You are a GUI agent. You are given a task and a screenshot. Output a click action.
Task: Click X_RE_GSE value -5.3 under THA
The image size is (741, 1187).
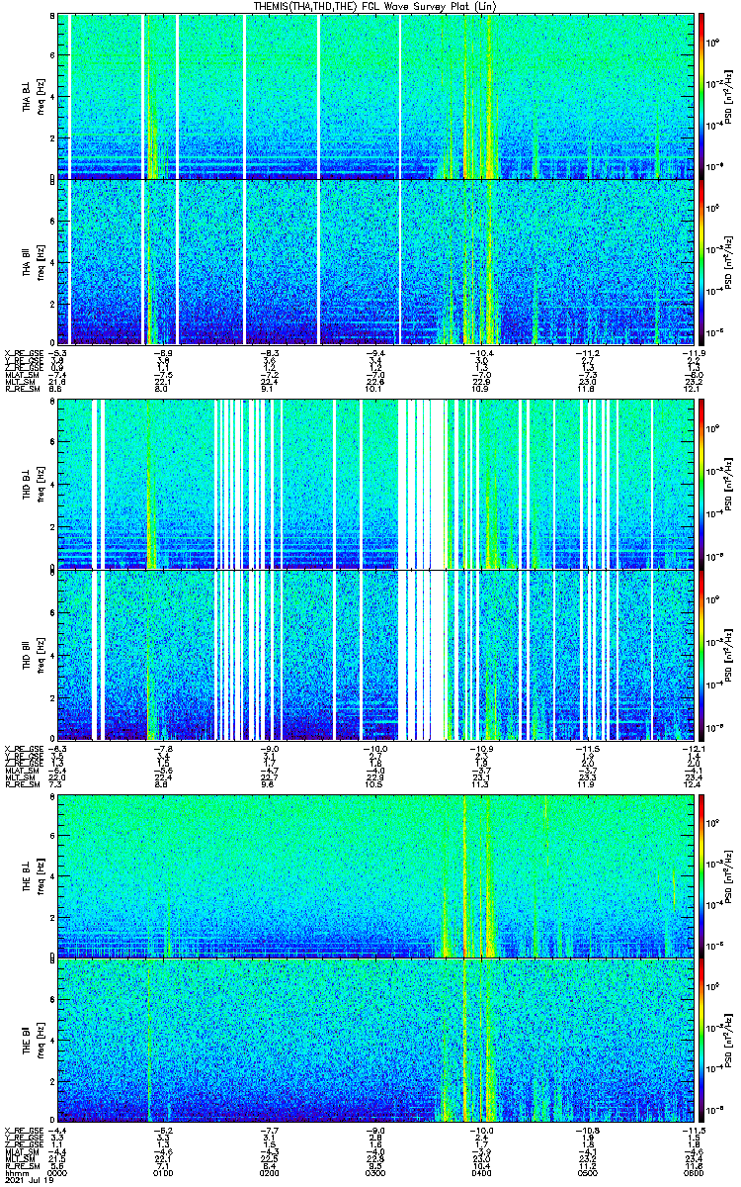coord(59,353)
